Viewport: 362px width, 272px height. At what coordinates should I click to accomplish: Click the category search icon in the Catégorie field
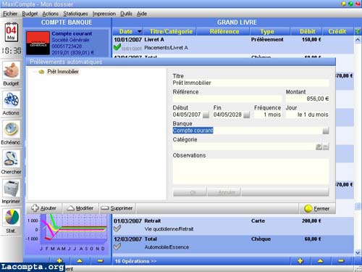(x=319, y=147)
